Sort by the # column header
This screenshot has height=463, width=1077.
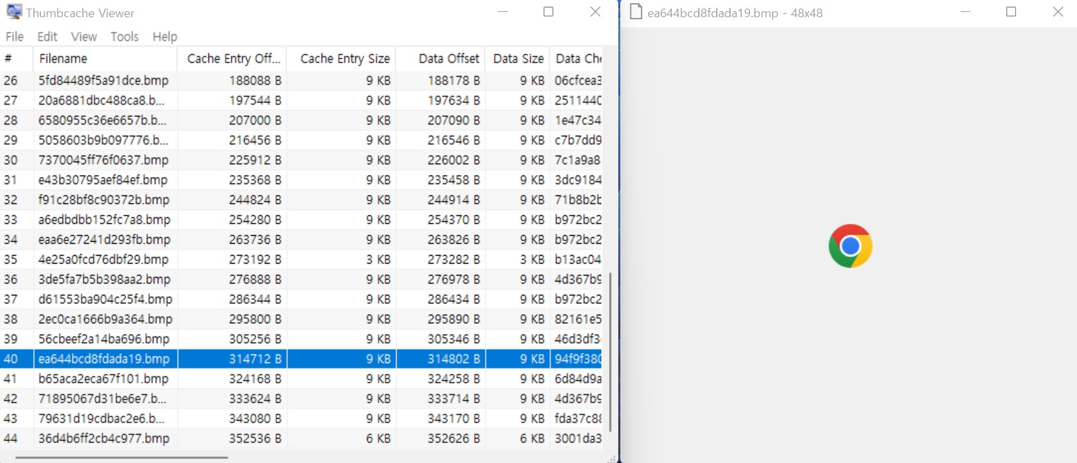pyautogui.click(x=17, y=58)
